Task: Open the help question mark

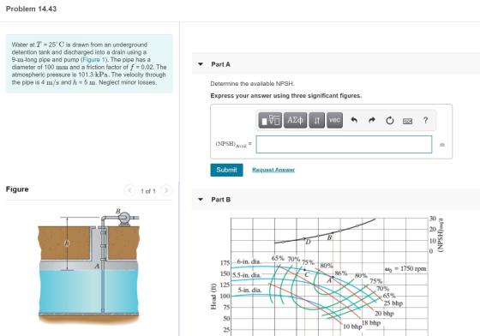Action: pyautogui.click(x=425, y=120)
